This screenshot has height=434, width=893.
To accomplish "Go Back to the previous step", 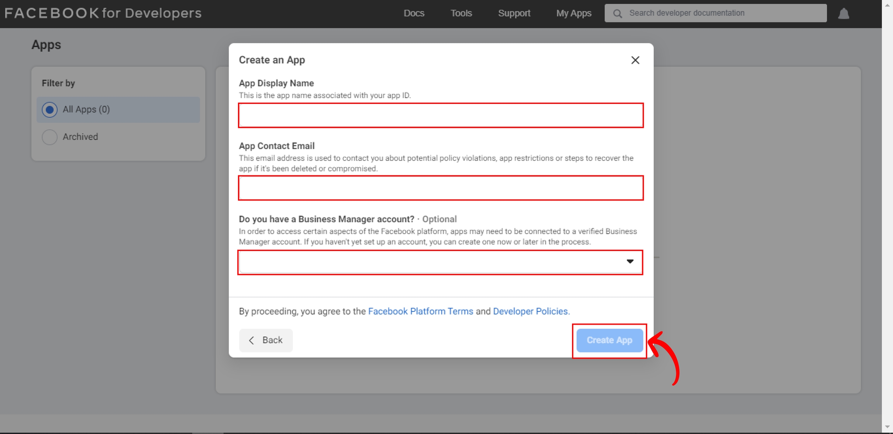I will click(x=266, y=340).
